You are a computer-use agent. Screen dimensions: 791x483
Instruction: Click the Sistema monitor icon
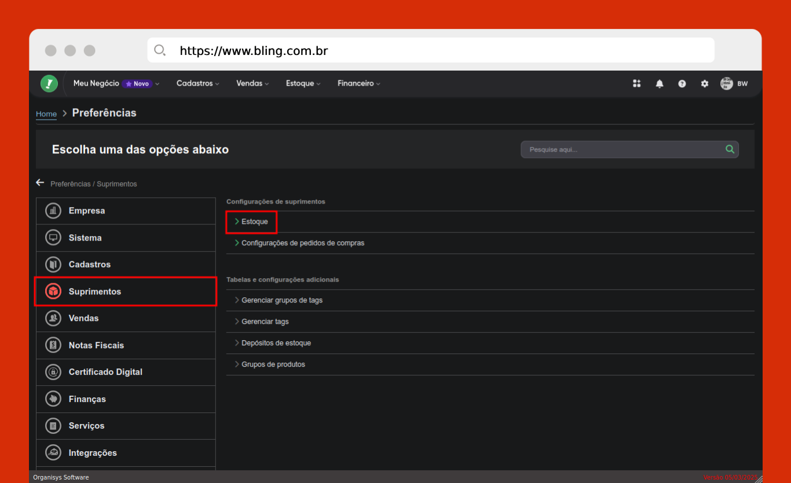[53, 238]
